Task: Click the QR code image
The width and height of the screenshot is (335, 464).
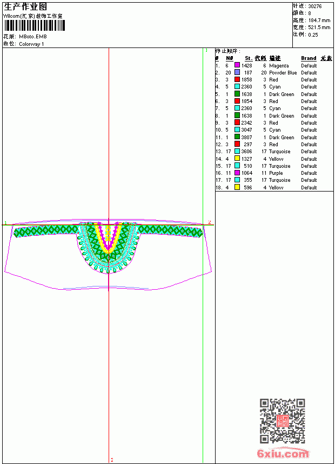Action: pyautogui.click(x=283, y=421)
